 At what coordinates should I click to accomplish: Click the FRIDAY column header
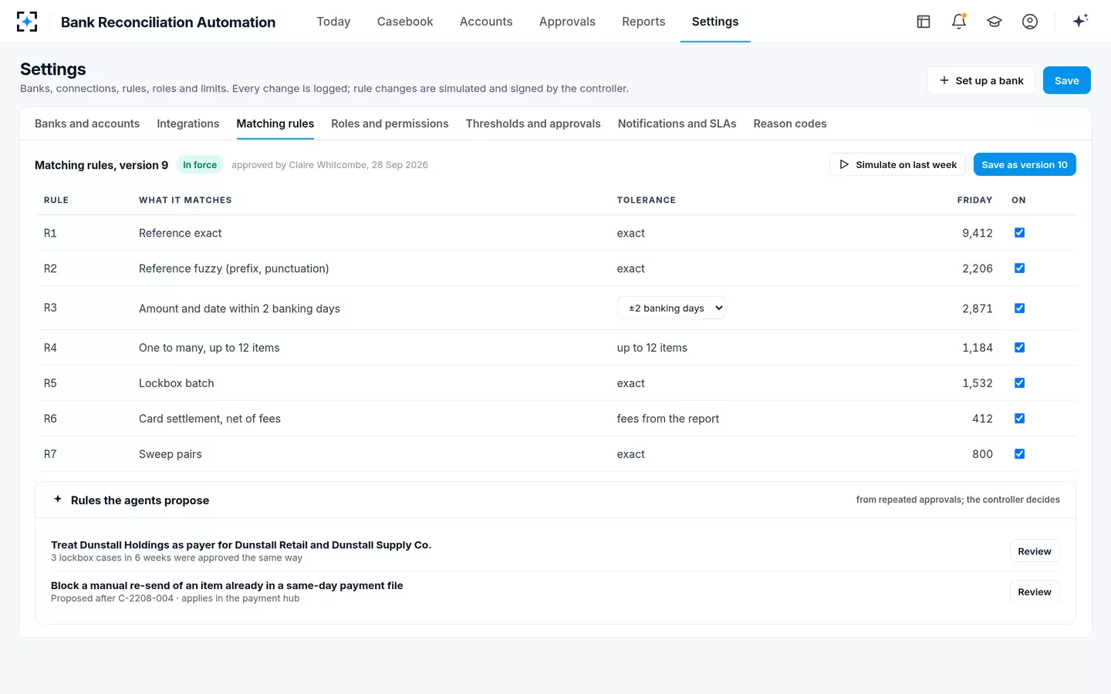[x=974, y=200]
